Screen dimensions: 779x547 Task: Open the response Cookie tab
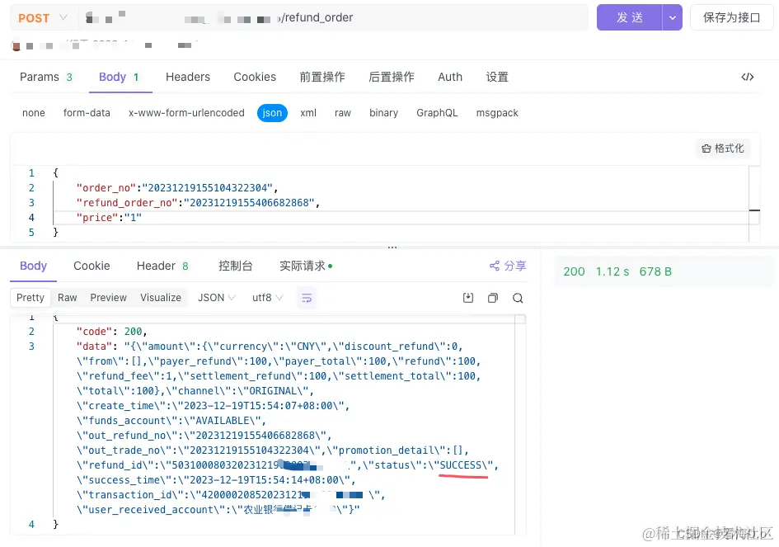point(92,266)
